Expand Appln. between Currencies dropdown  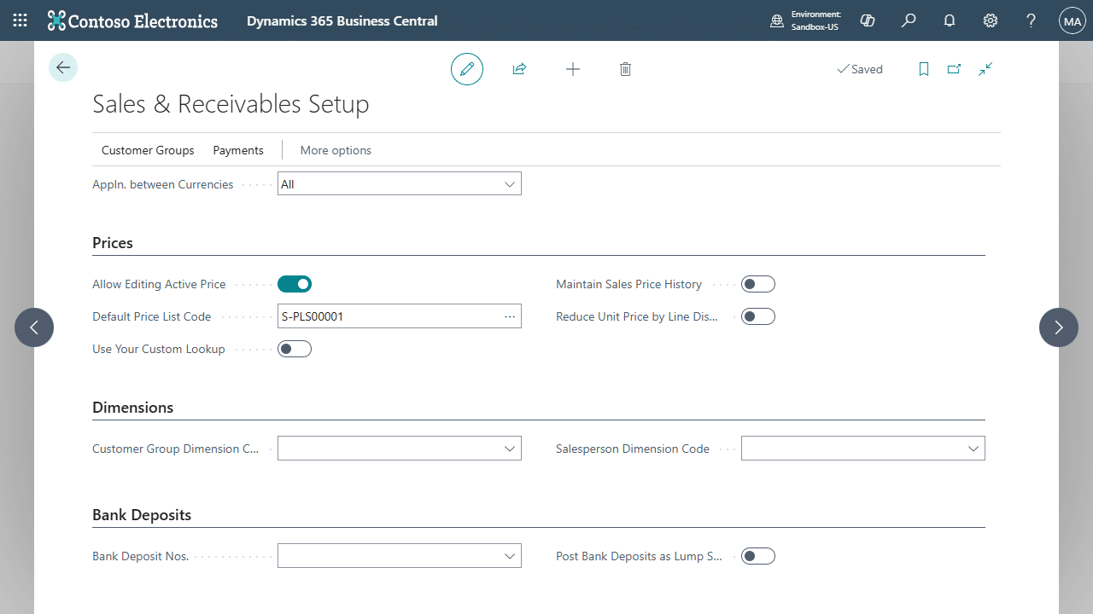(x=510, y=184)
